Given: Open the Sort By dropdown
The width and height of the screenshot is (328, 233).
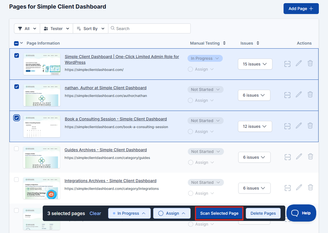Looking at the screenshot, I should [x=91, y=29].
